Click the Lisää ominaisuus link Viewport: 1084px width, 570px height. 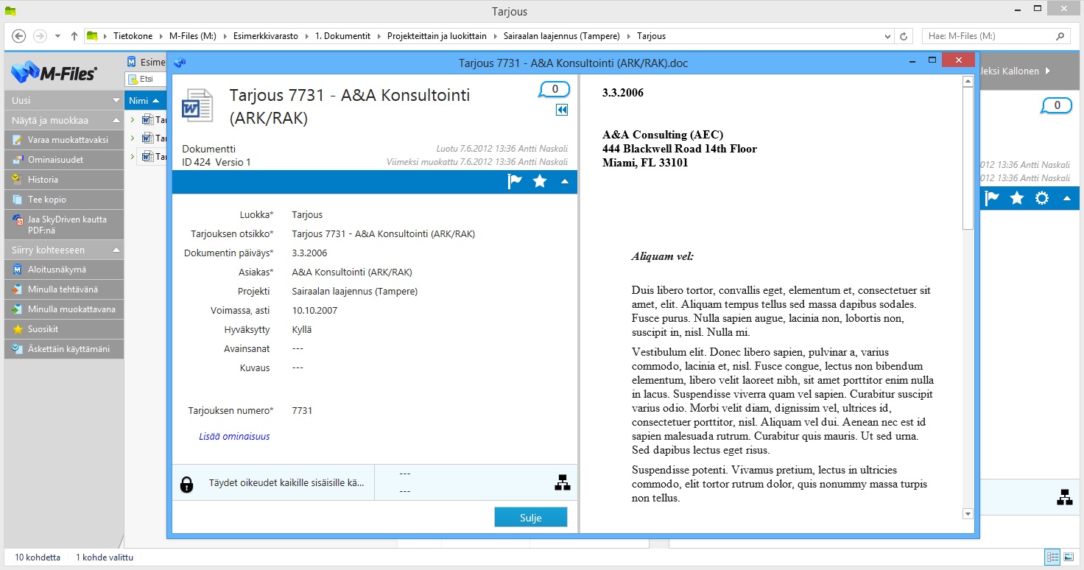(x=234, y=437)
